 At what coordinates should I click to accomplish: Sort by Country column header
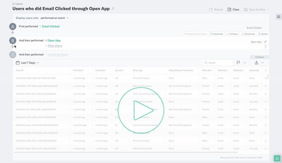[x=119, y=70]
